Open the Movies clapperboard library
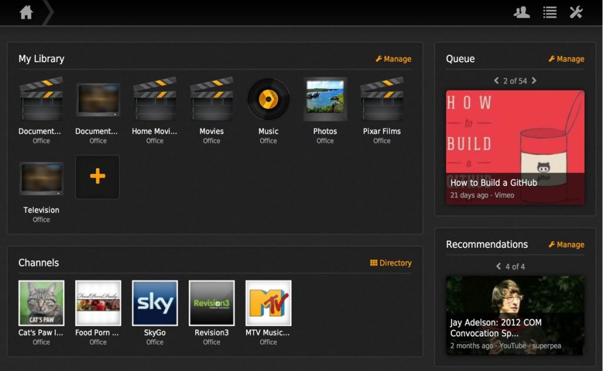603x371 pixels. pyautogui.click(x=211, y=100)
